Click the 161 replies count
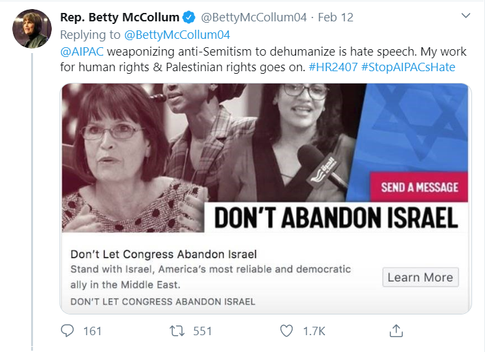Screen dimensions: 485x352 [93, 331]
